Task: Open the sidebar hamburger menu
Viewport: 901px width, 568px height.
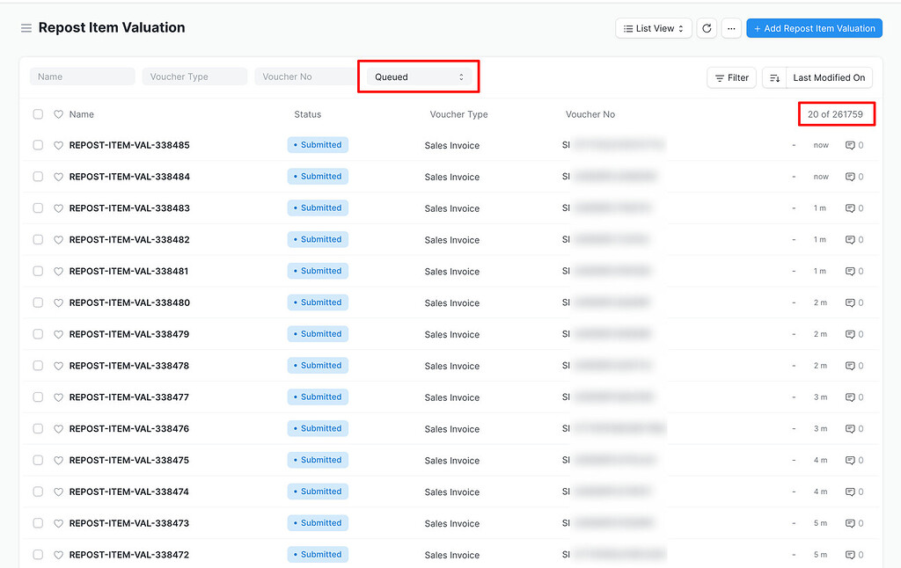Action: click(26, 27)
